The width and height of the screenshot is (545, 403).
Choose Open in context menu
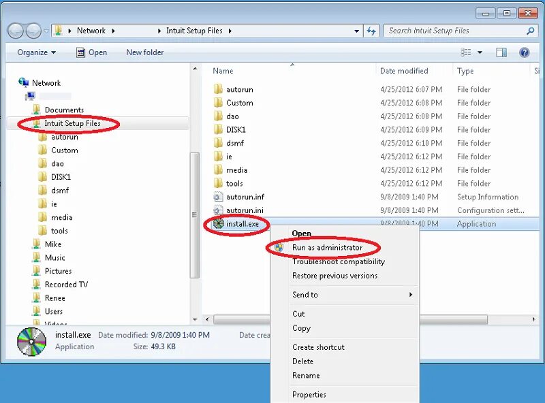(x=301, y=233)
